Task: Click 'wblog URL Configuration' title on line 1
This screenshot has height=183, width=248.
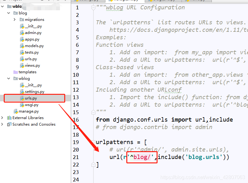Action: tap(145, 7)
